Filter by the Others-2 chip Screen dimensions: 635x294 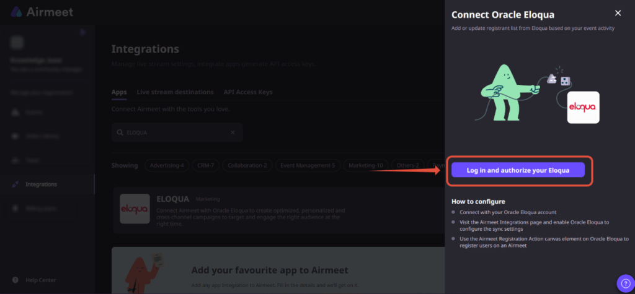pos(408,165)
